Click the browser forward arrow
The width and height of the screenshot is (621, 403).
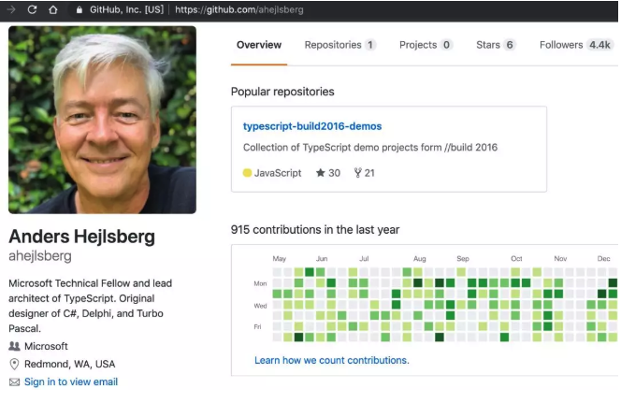pyautogui.click(x=11, y=9)
